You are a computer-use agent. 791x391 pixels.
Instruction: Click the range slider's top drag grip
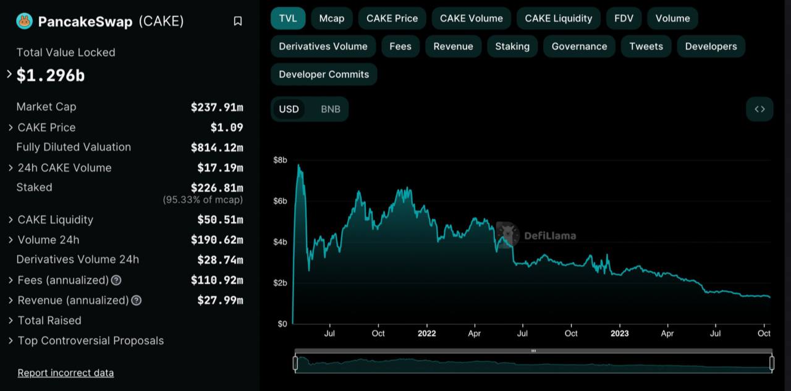[x=533, y=351]
